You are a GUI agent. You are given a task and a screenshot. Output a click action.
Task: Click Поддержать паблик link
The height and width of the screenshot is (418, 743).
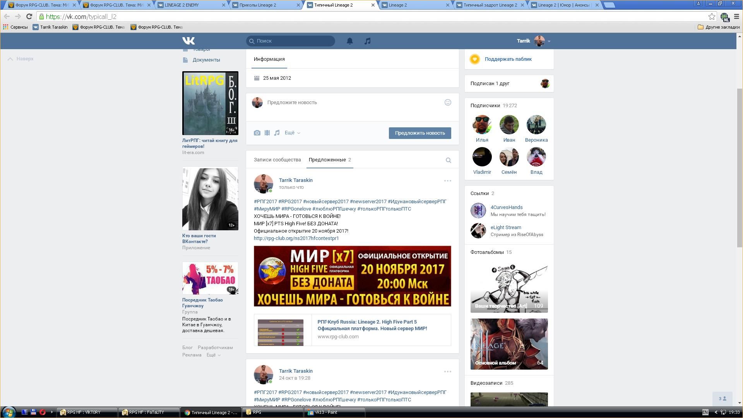(x=508, y=59)
